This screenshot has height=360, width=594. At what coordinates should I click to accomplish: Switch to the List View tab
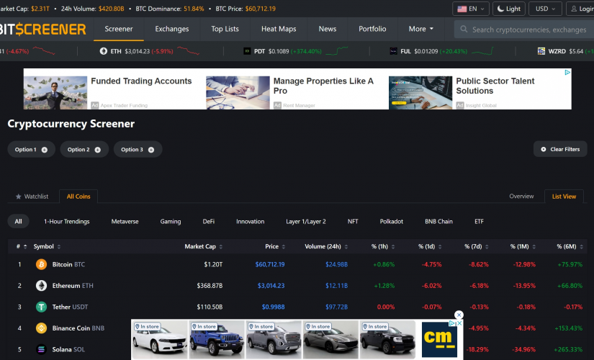564,197
